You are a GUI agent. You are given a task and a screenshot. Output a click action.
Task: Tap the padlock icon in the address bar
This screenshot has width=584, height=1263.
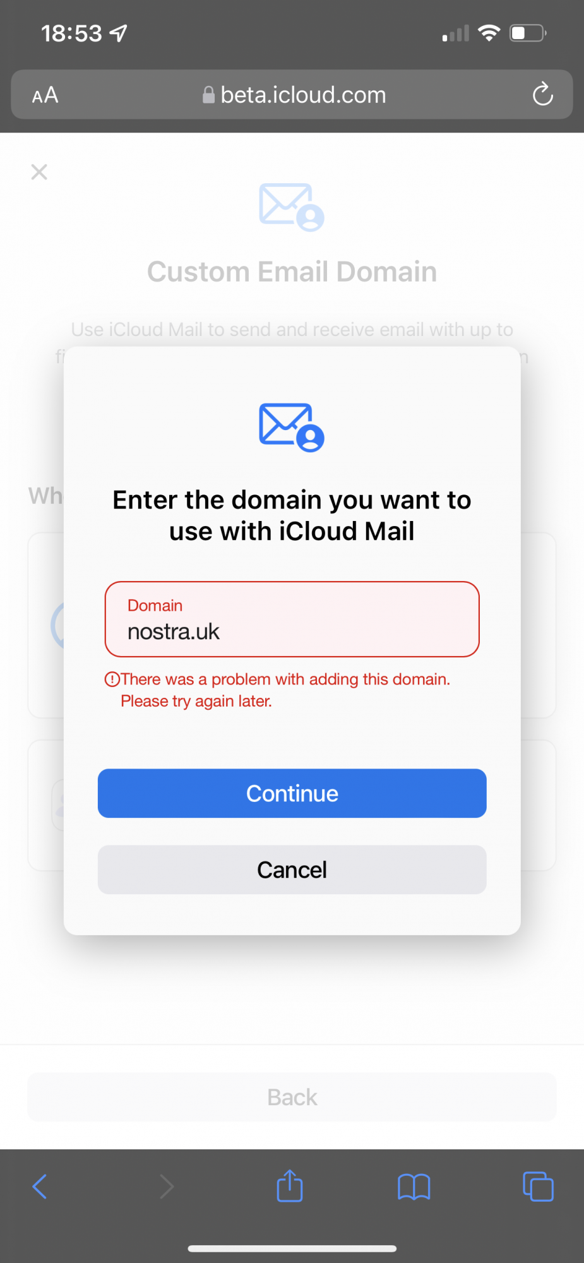pos(208,95)
